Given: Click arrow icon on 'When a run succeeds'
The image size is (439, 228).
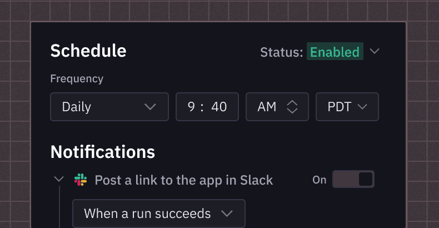Looking at the screenshot, I should click(x=227, y=214).
